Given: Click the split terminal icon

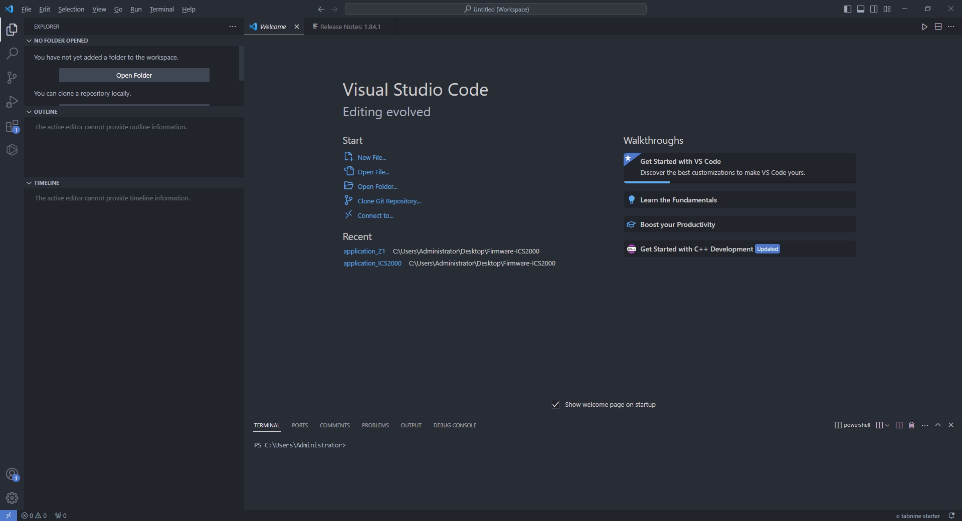Looking at the screenshot, I should pos(899,425).
